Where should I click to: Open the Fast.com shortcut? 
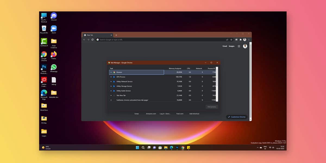click(x=180, y=114)
